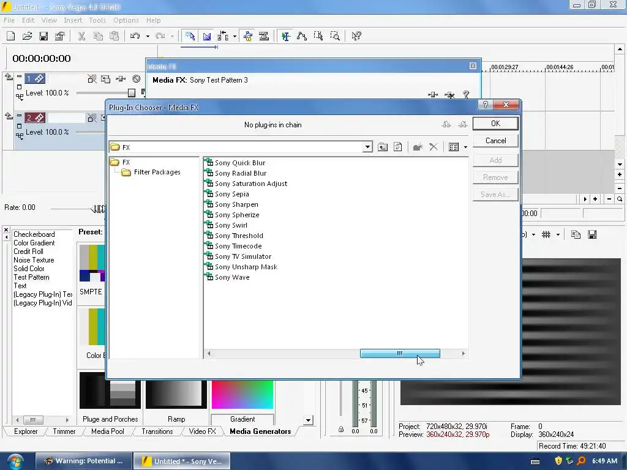Open the Auto Ripple mode dropdown arrow
The image size is (627, 470).
235,36
